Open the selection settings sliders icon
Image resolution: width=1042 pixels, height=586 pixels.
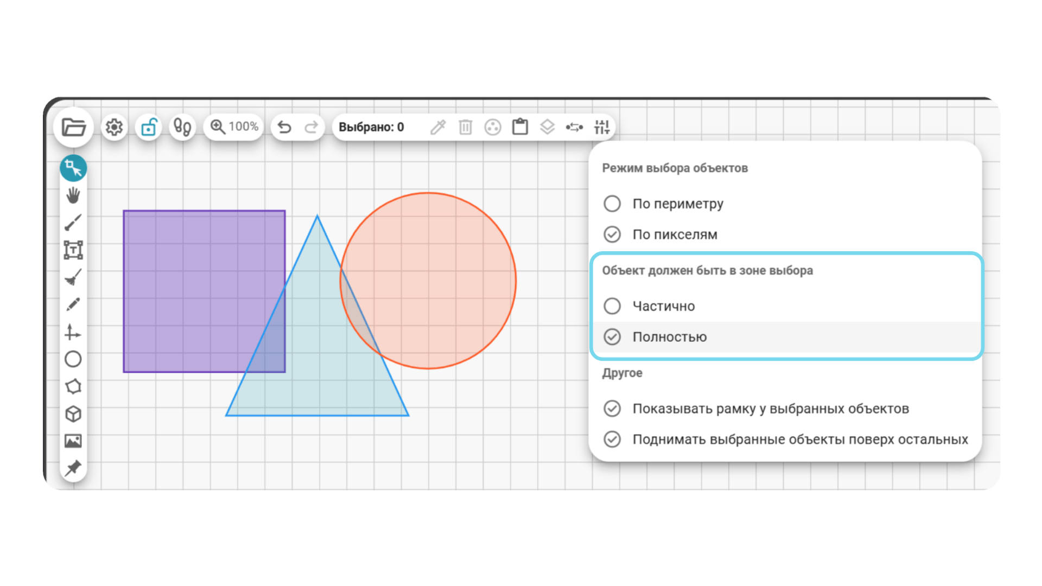[602, 127]
